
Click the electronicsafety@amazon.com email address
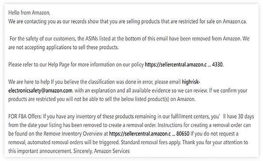[40, 90]
